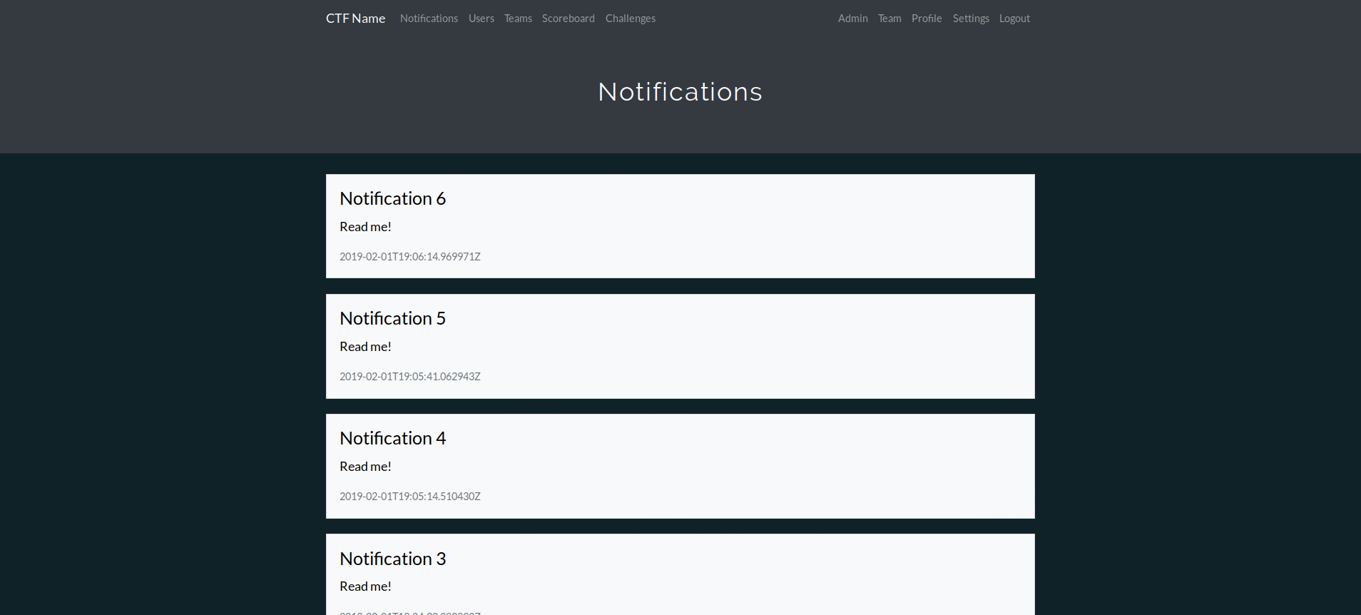
Task: Go to the Profile page
Action: (927, 19)
